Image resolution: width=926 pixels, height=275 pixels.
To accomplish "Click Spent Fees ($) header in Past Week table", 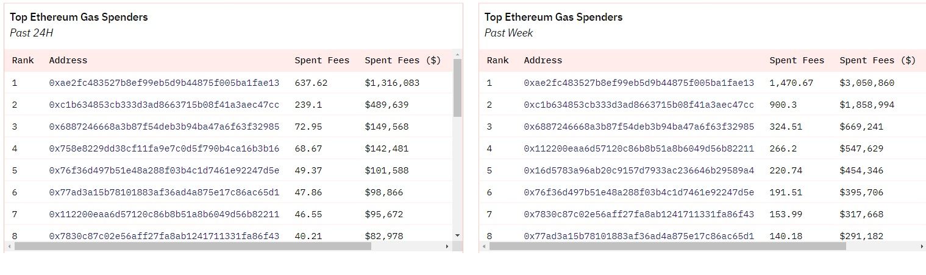I will [877, 60].
